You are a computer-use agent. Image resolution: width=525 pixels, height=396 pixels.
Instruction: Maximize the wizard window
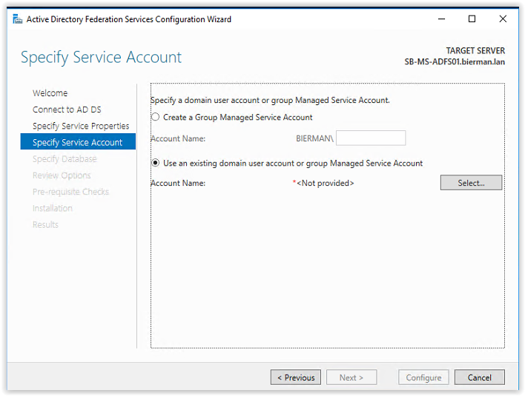pyautogui.click(x=472, y=19)
